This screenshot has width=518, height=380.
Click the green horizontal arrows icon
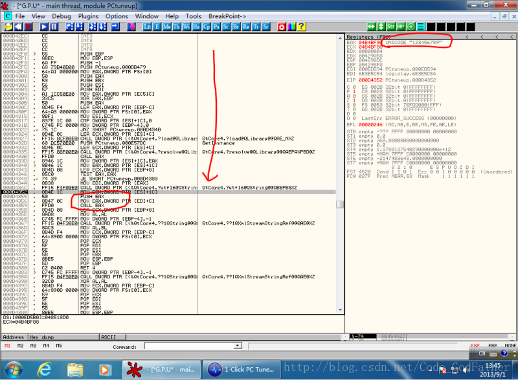point(371,27)
